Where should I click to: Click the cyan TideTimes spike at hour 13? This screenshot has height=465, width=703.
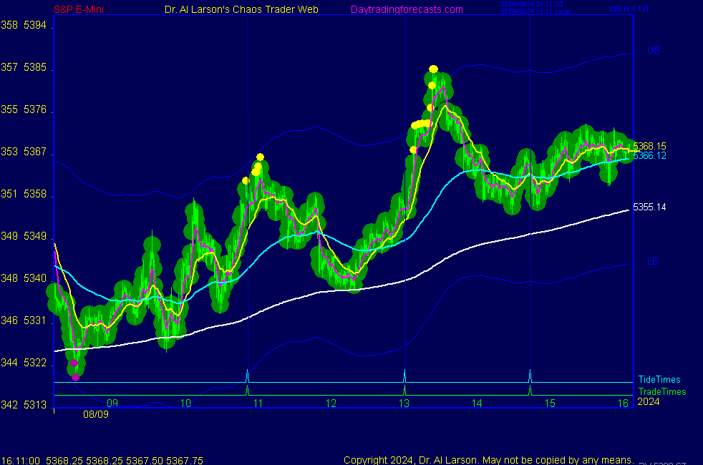click(x=405, y=376)
